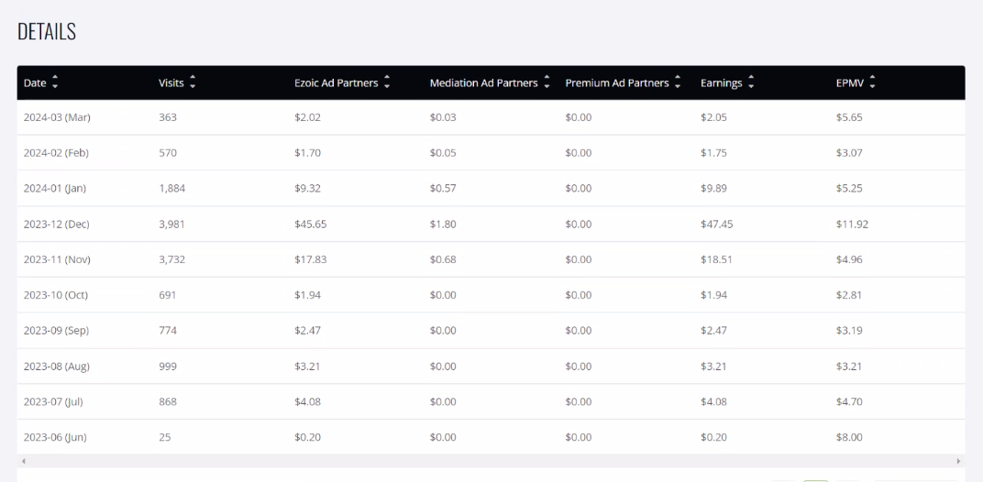This screenshot has width=983, height=482.
Task: Click the horizontal scrollbar track below table
Action: tap(491, 461)
